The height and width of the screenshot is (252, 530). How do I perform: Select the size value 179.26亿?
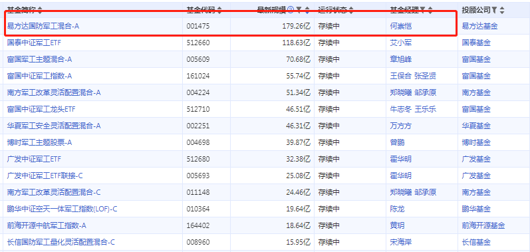297,26
